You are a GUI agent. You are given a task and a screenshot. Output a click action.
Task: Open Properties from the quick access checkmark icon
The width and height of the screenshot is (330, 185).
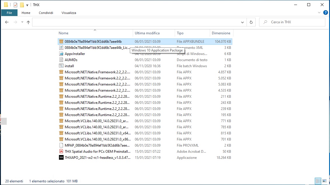[15, 5]
